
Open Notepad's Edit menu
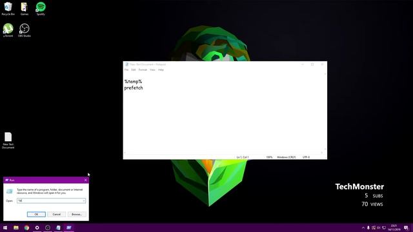click(x=134, y=70)
